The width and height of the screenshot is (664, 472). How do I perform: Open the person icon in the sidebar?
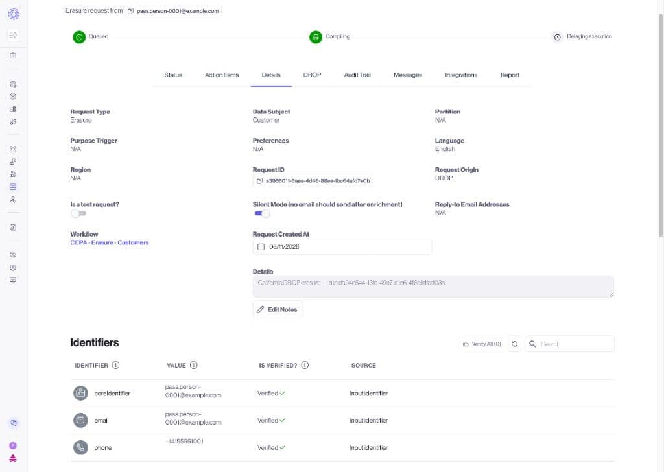[x=13, y=200]
